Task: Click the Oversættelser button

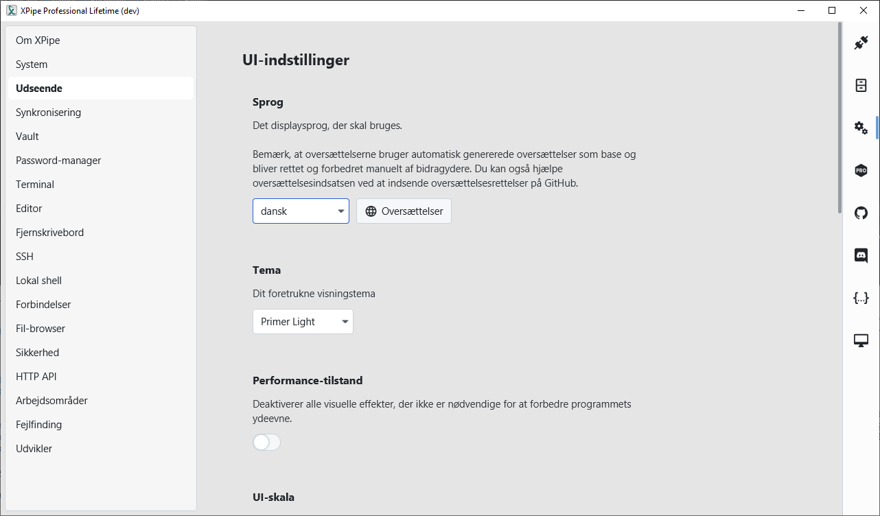Action: click(404, 211)
